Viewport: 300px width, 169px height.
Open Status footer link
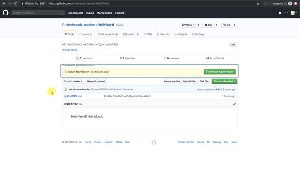click(x=119, y=142)
